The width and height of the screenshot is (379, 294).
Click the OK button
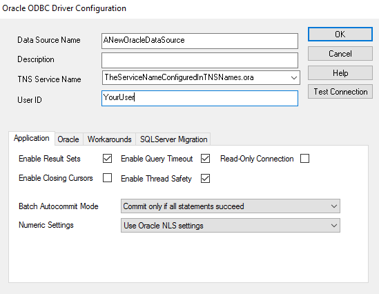coord(340,35)
